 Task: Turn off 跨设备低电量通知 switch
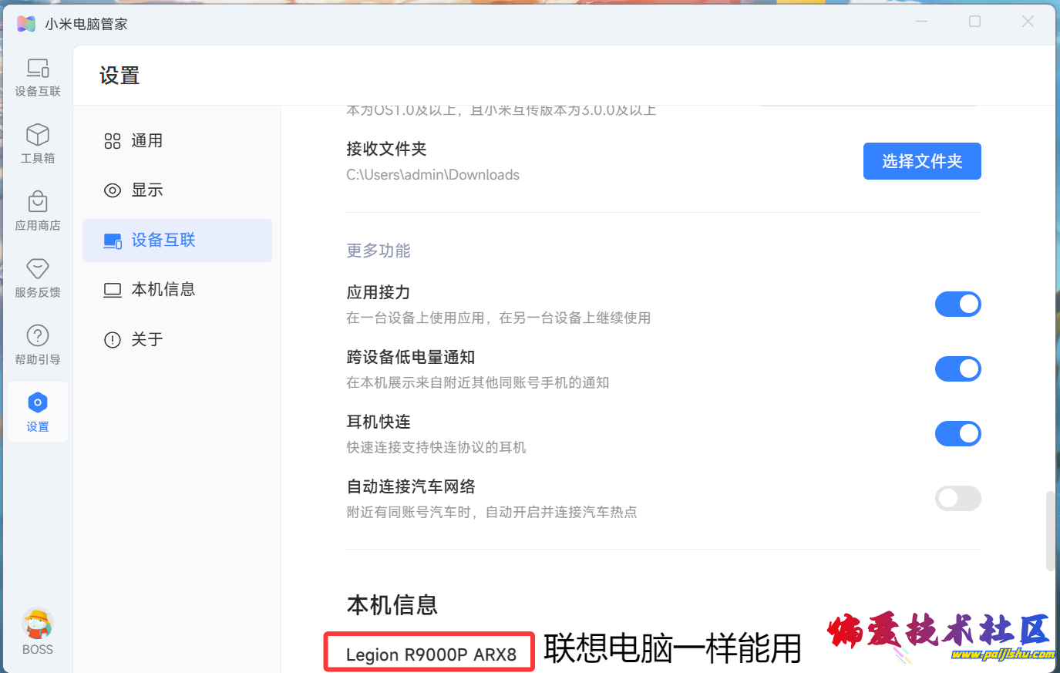pyautogui.click(x=957, y=369)
